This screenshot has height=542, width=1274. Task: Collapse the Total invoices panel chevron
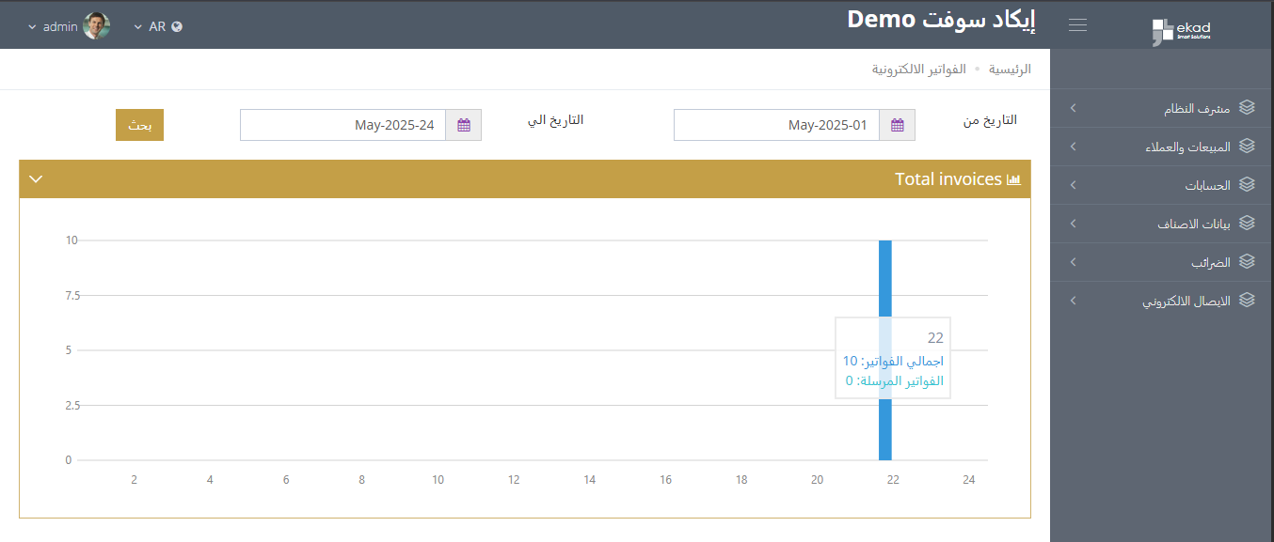[x=36, y=179]
